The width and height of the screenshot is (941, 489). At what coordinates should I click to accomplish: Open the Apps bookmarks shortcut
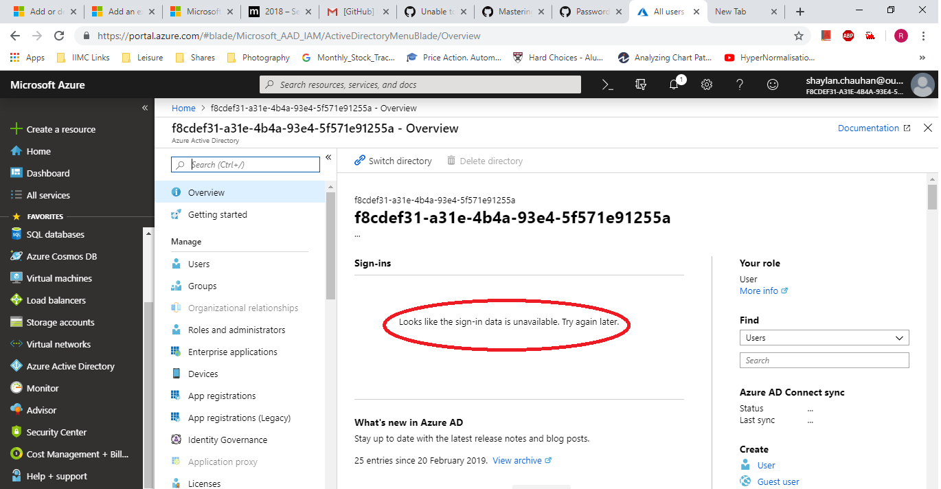pyautogui.click(x=27, y=58)
